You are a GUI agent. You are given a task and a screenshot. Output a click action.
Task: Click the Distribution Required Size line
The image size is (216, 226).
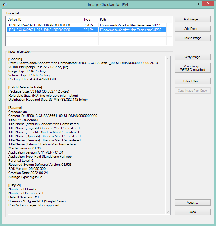click(x=48, y=100)
